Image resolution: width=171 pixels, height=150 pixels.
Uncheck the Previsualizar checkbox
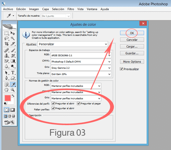[x=121, y=69]
